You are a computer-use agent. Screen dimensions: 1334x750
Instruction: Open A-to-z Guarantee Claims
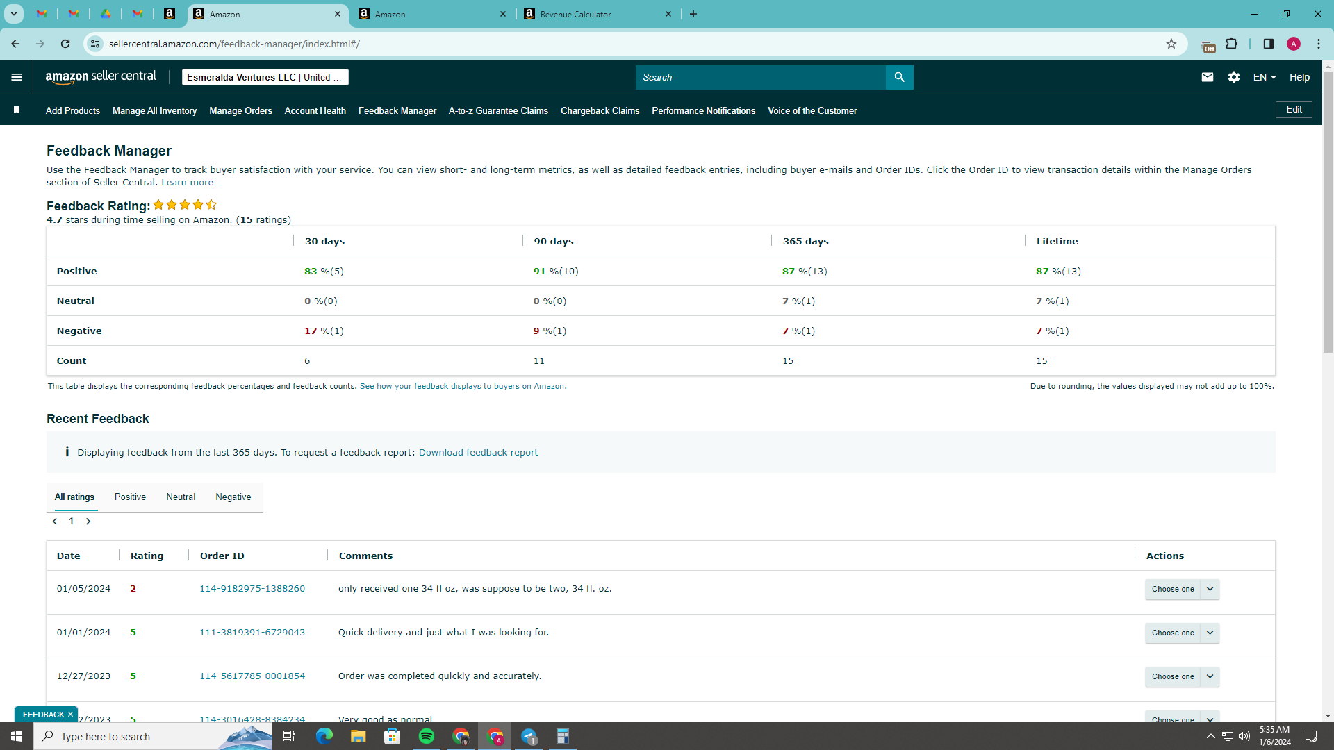(498, 110)
